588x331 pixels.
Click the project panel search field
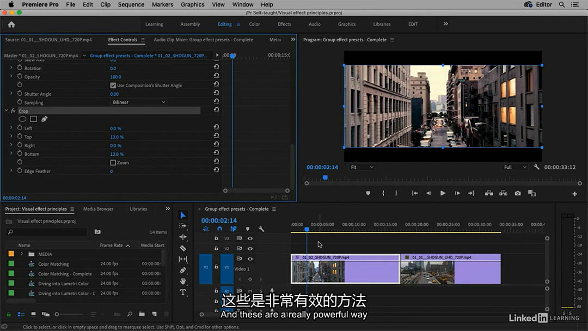[x=47, y=232]
